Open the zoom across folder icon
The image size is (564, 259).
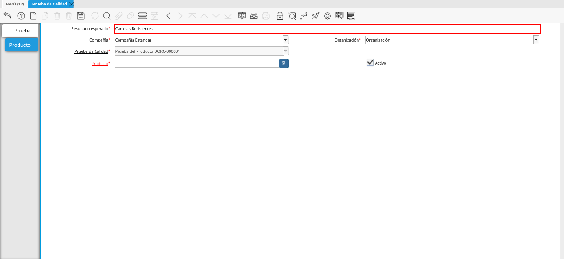pyautogui.click(x=292, y=16)
